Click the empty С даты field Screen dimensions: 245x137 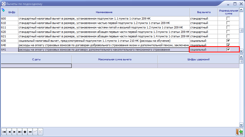36,66
